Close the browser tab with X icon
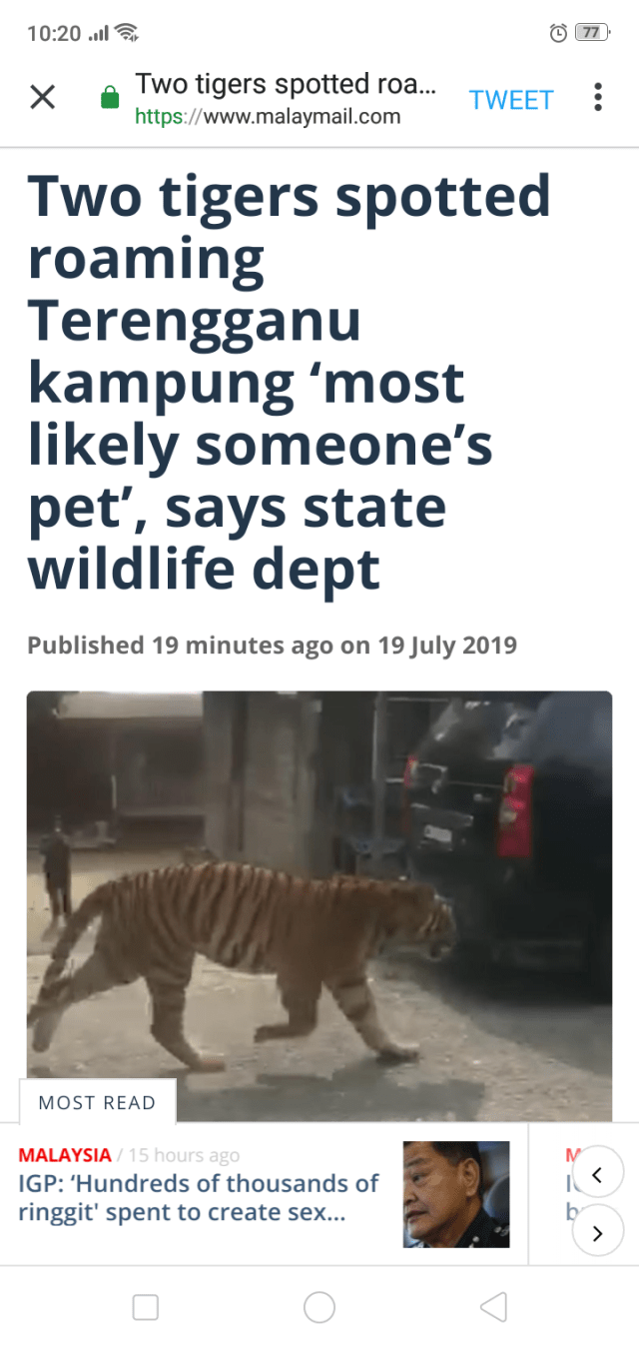Viewport: 639px width, 1350px height. click(x=42, y=98)
